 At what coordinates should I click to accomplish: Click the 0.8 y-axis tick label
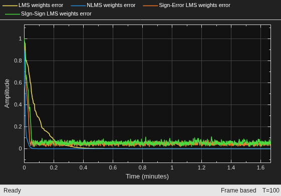point(18,61)
